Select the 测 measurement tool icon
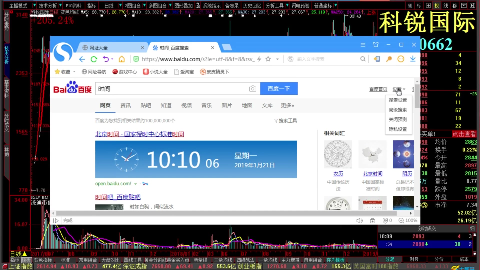 point(410,5)
